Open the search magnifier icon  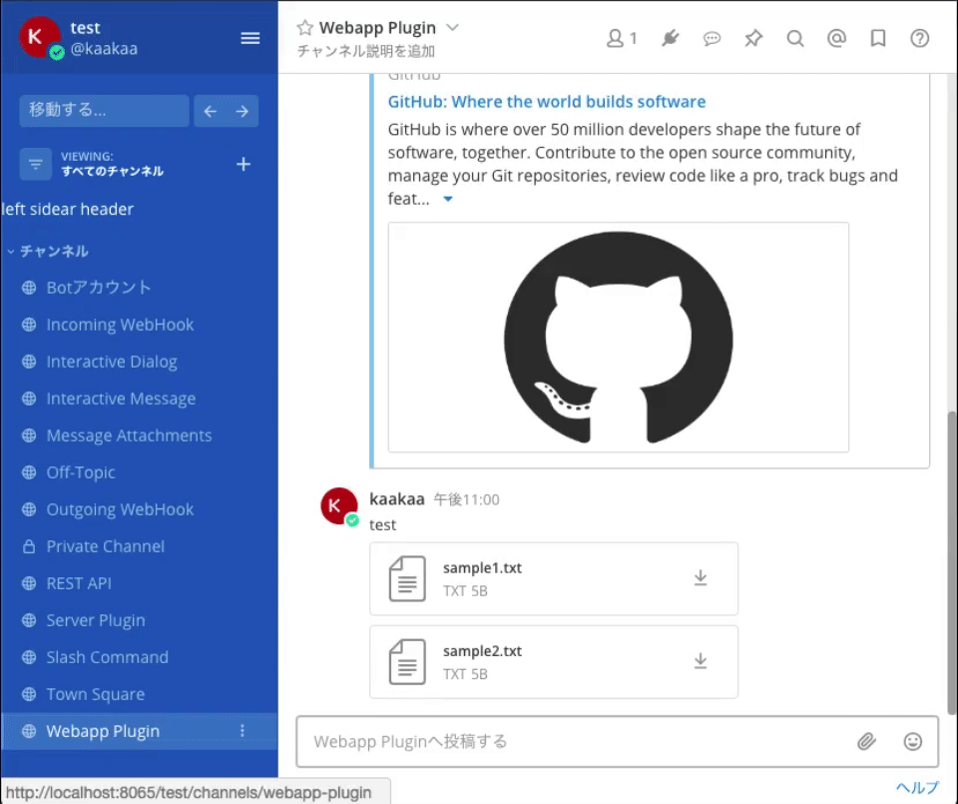tap(795, 38)
